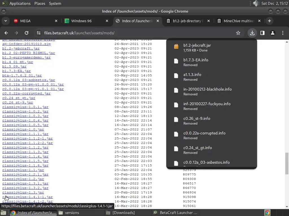Click the b1.7.3-EA.info file icon in downloads
Image resolution: width=289 pixels, height=216 pixels.
tap(176, 61)
